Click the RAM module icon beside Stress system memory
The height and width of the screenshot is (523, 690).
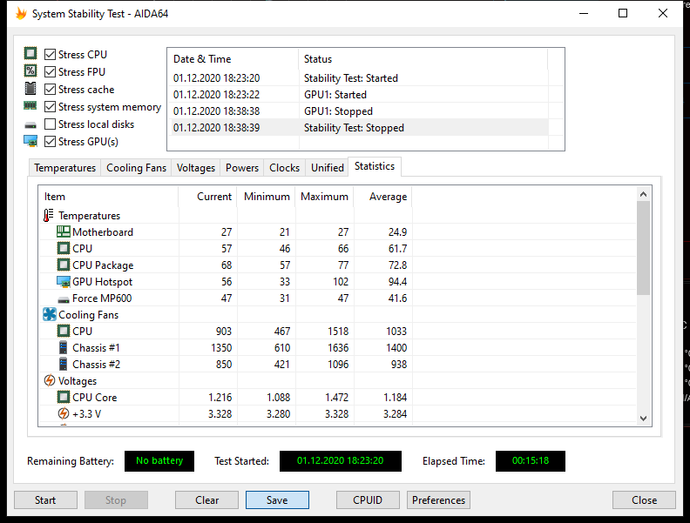point(30,106)
